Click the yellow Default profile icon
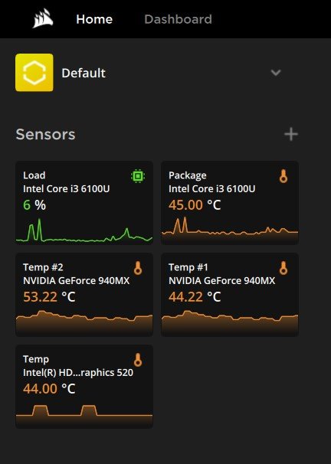The width and height of the screenshot is (331, 464). (x=34, y=73)
